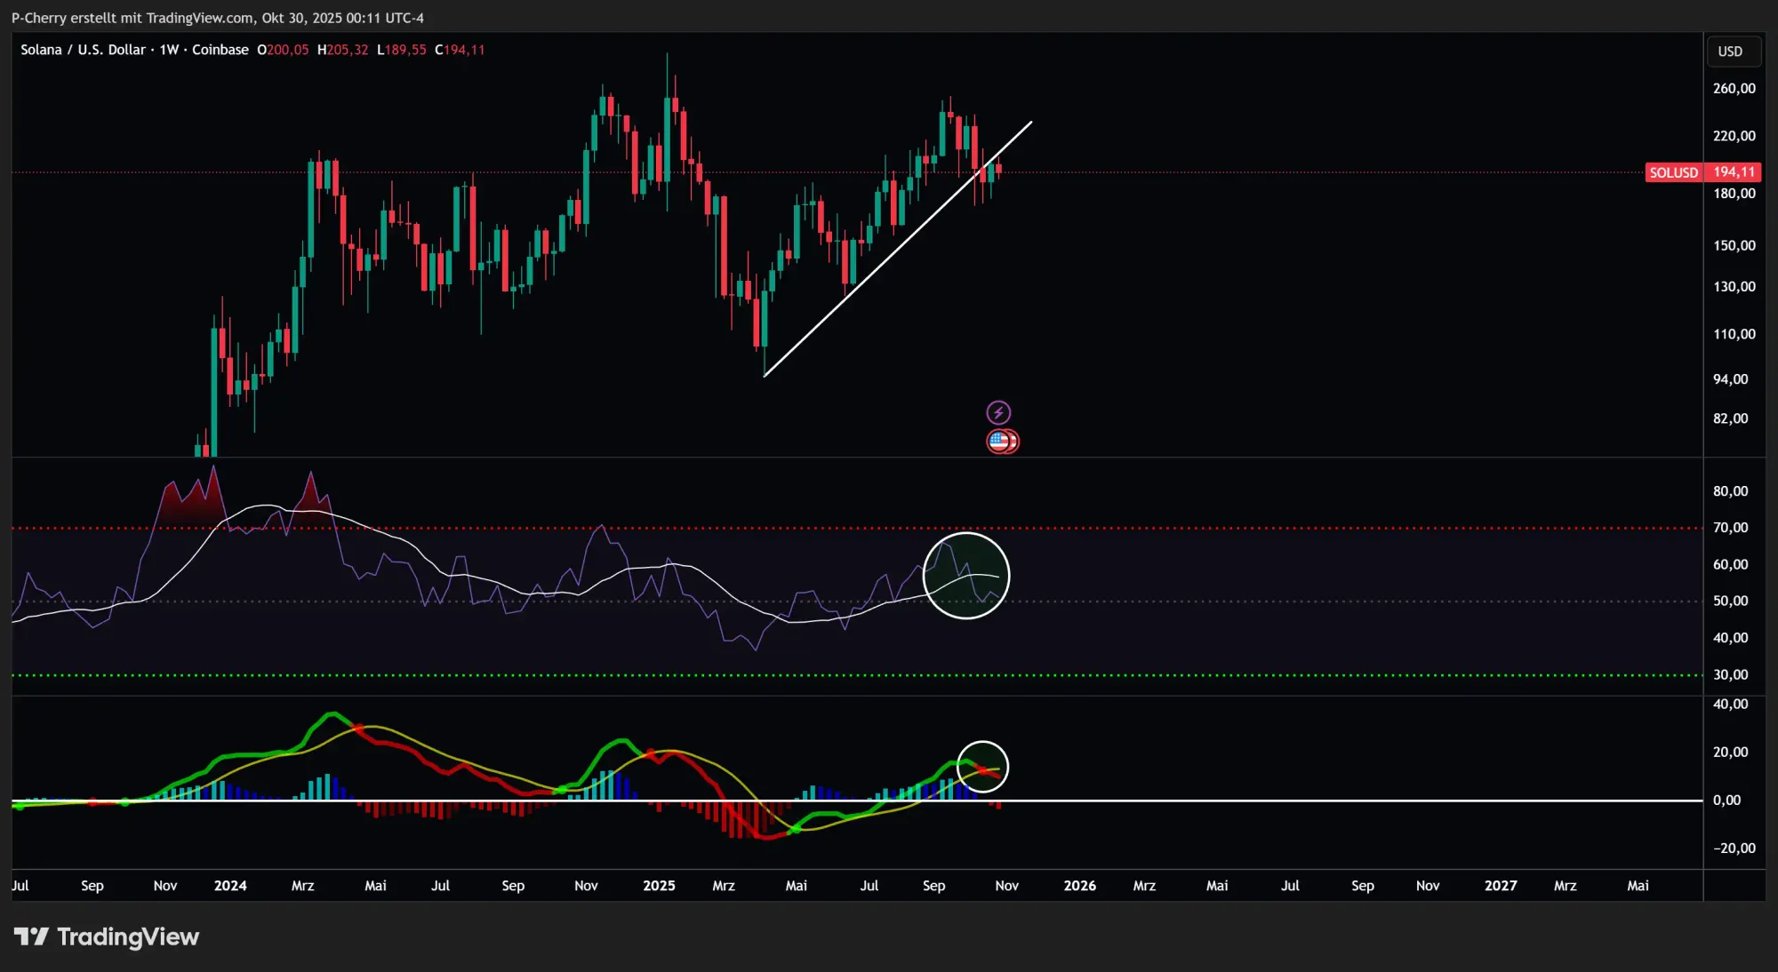Click the Coinbase exchange name in chart legend

pyautogui.click(x=220, y=50)
